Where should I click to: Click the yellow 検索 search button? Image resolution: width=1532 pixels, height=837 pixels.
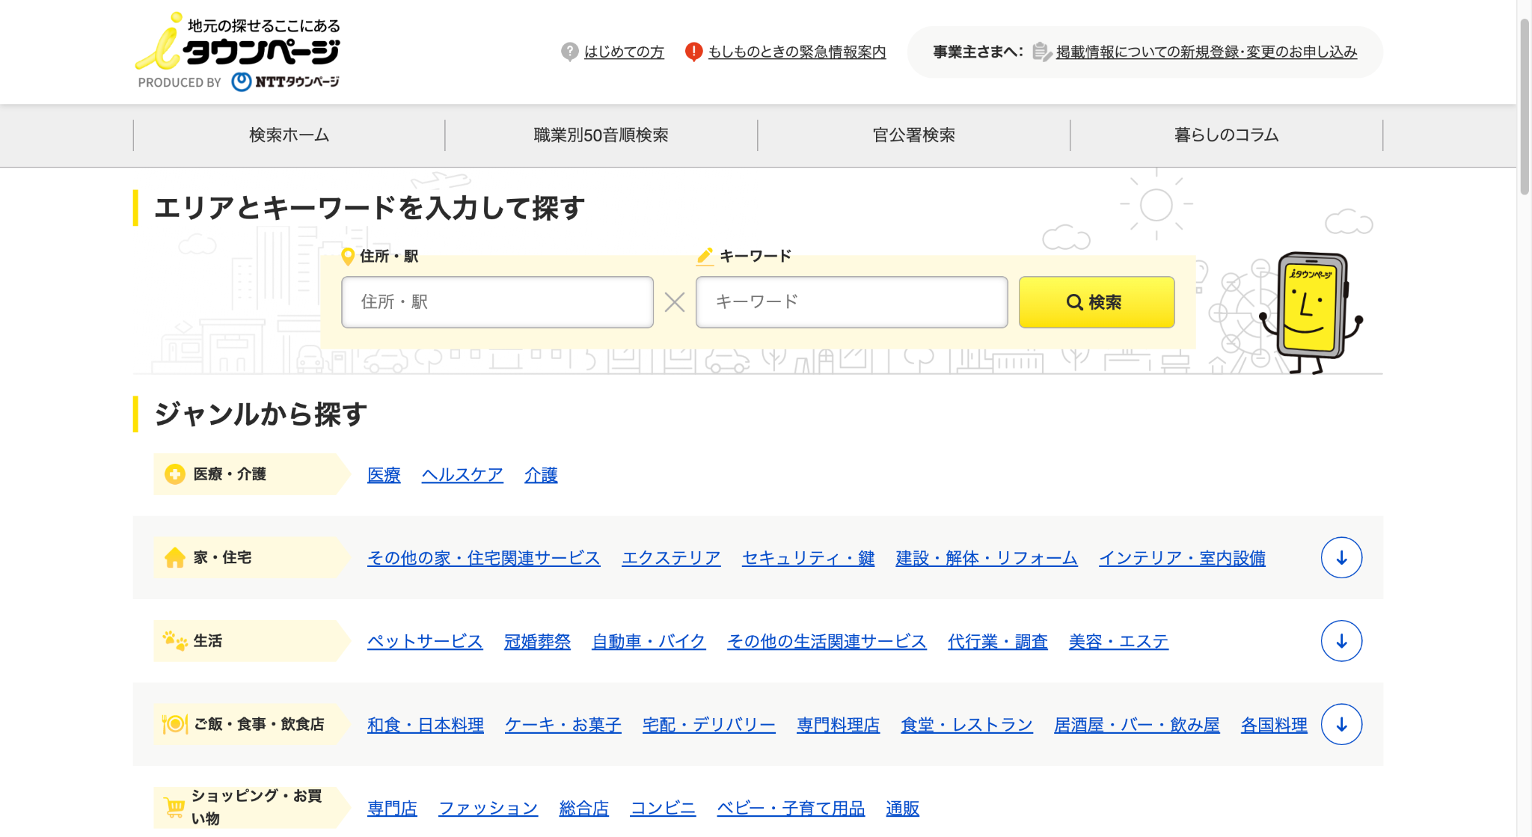(x=1096, y=302)
